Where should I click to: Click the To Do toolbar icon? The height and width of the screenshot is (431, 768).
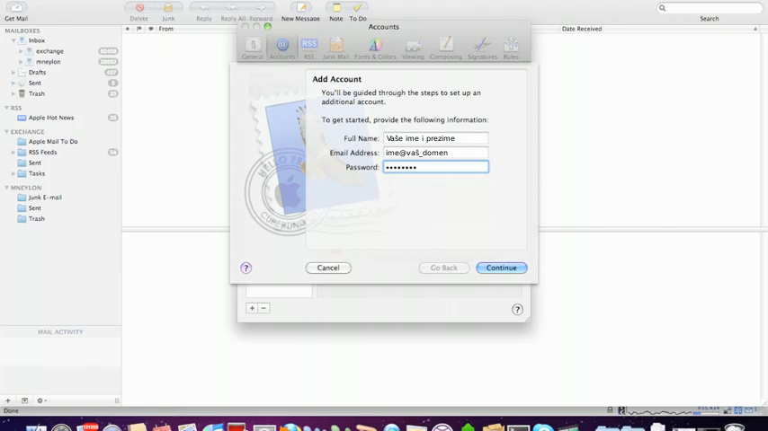click(x=358, y=8)
